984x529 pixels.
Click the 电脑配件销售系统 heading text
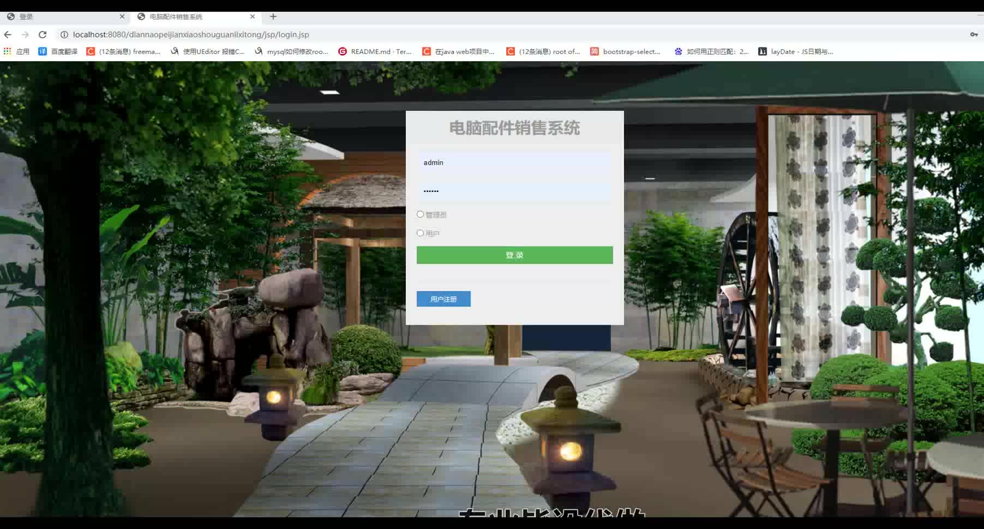(x=514, y=128)
